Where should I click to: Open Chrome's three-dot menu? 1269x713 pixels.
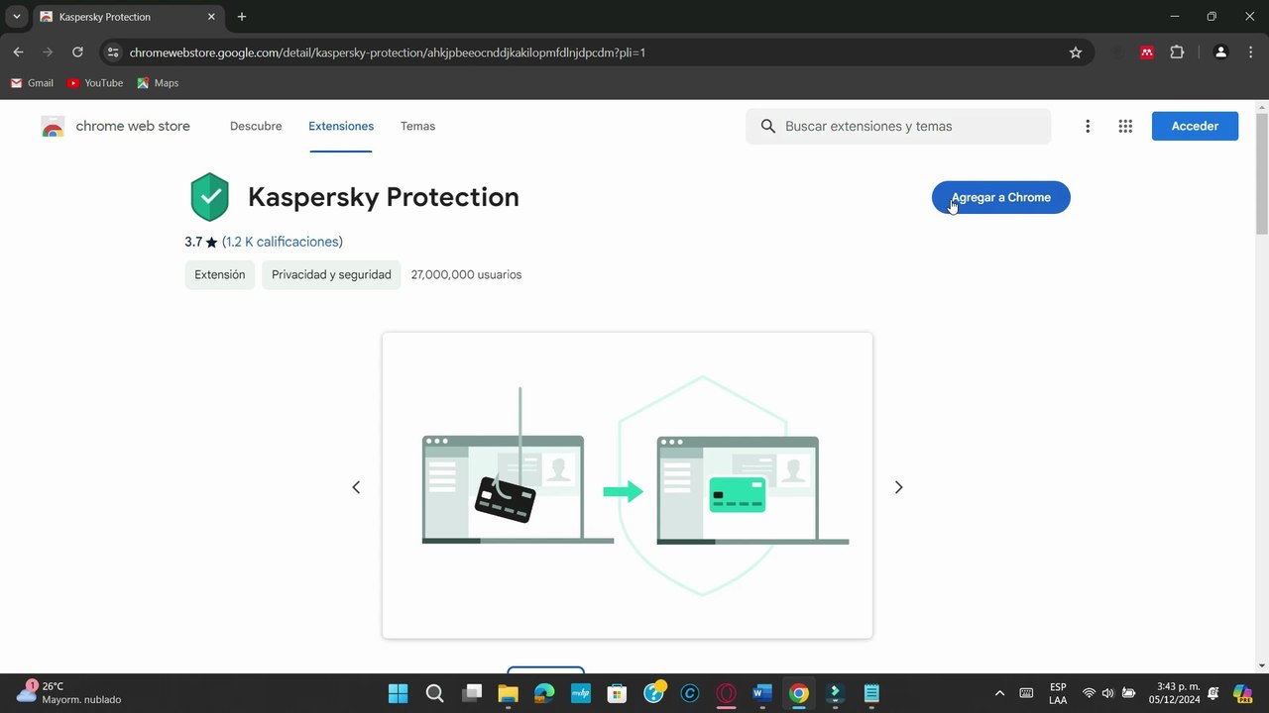[1249, 52]
